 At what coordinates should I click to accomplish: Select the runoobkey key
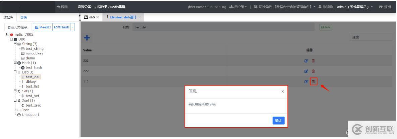(35, 53)
